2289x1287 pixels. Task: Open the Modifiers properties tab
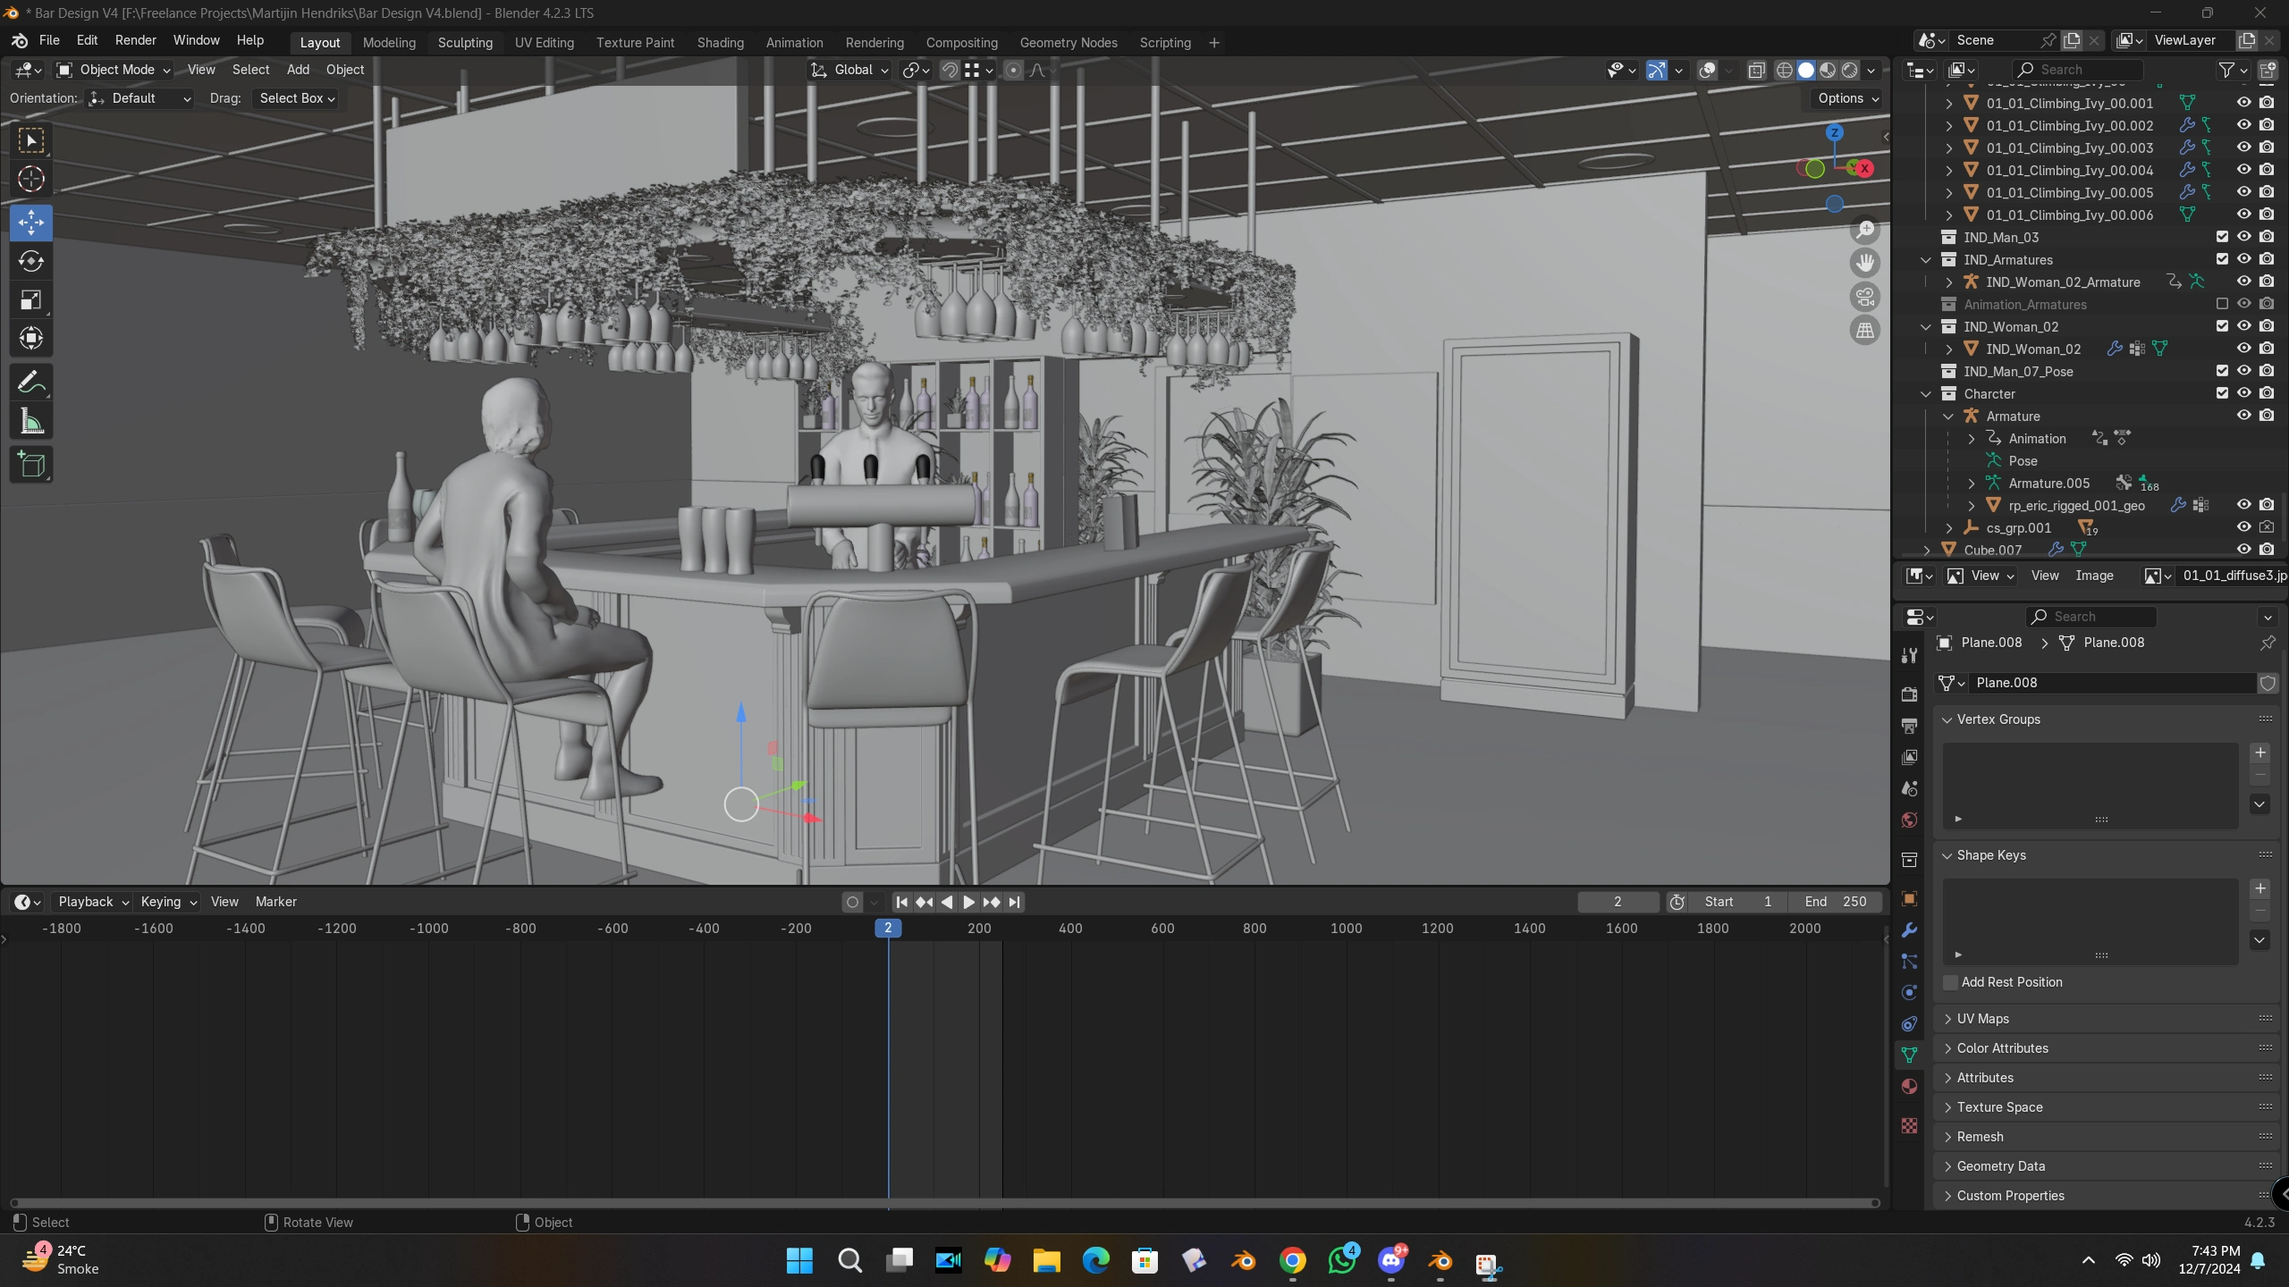(x=1909, y=929)
